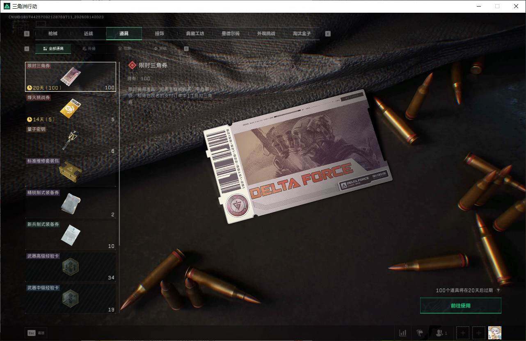Open the flag icon in bottom bar
Image resolution: width=526 pixels, height=341 pixels.
420,333
